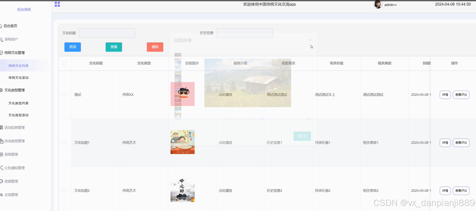The width and height of the screenshot is (476, 211).
Task: Click 传统XX type cell
Action: pos(128,95)
